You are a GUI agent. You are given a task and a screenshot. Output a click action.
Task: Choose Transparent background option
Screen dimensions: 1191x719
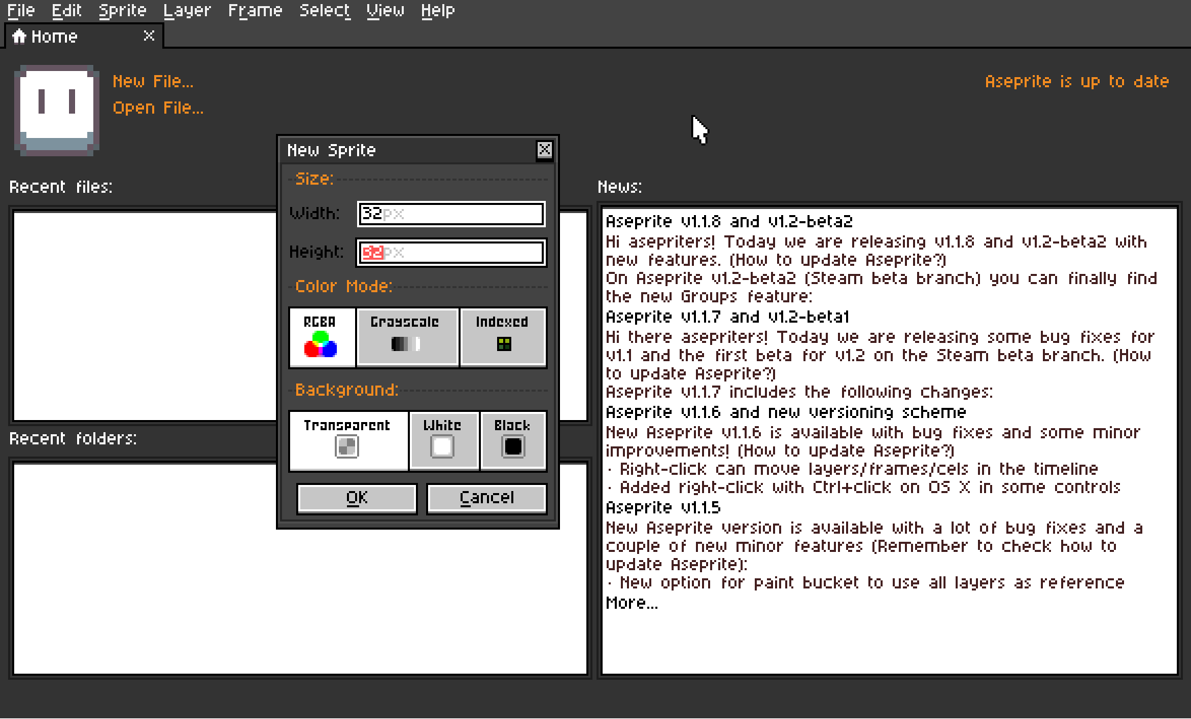(348, 441)
